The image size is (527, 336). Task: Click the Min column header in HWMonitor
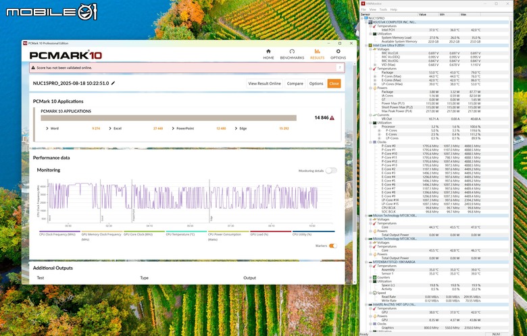(449, 14)
